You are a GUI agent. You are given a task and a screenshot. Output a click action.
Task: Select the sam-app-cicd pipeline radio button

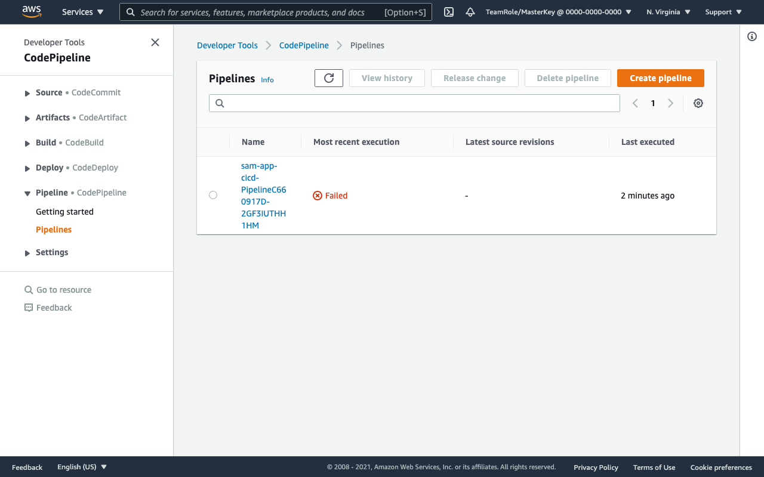pyautogui.click(x=213, y=195)
